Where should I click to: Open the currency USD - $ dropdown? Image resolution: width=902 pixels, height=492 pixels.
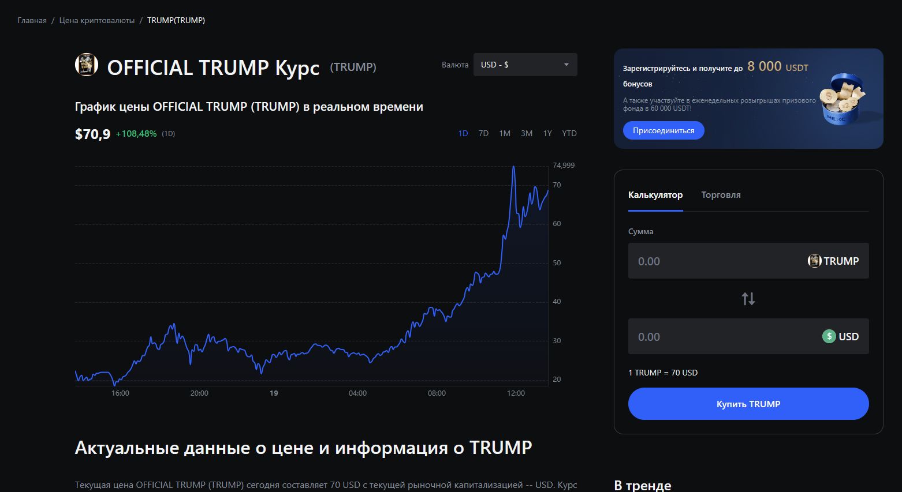coord(525,65)
